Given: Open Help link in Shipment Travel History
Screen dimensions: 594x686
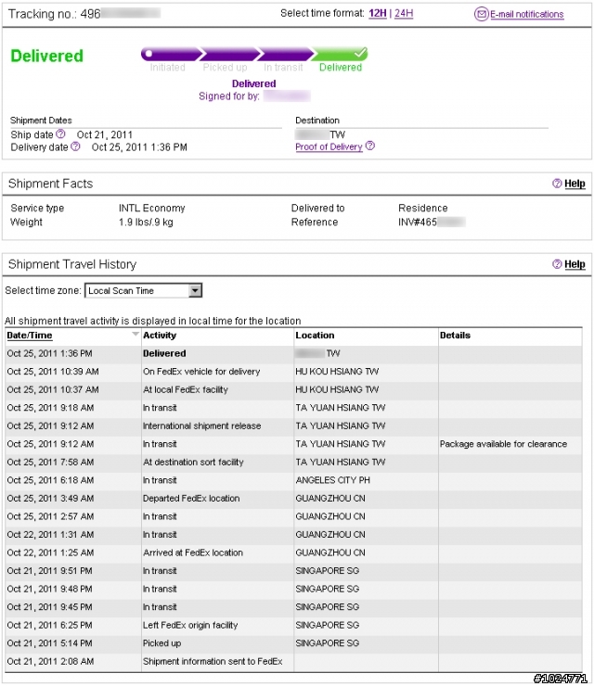Looking at the screenshot, I should point(575,264).
